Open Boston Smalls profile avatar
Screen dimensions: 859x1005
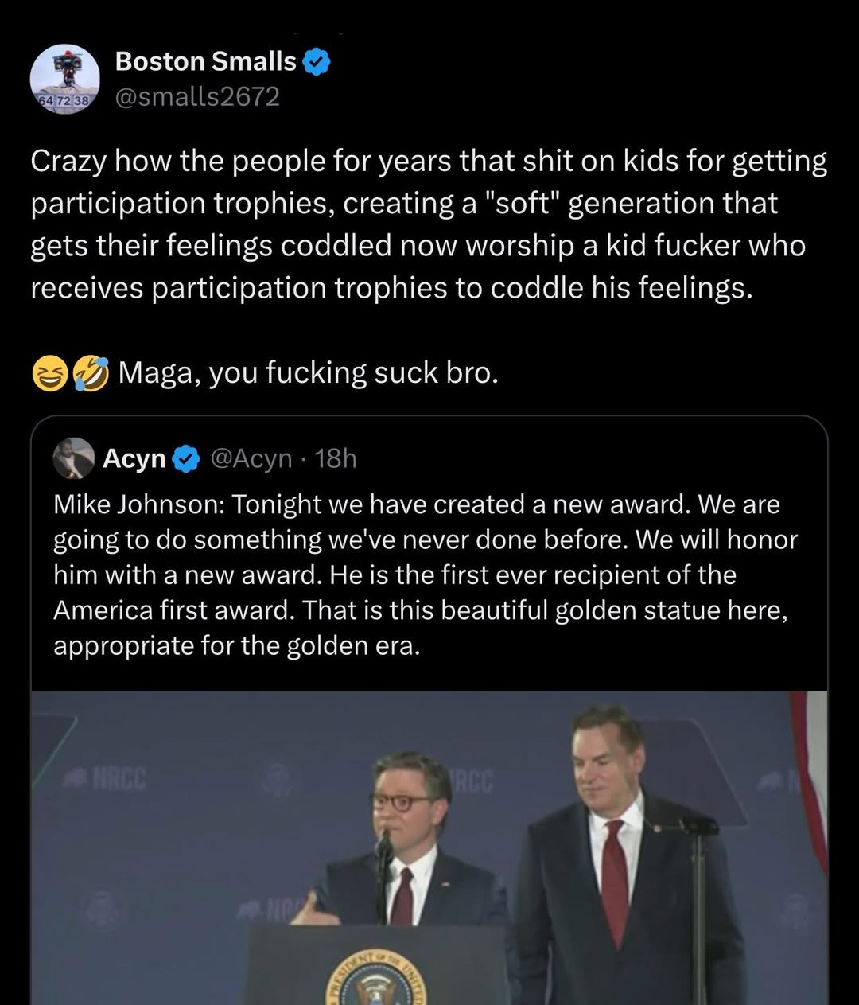tap(64, 79)
